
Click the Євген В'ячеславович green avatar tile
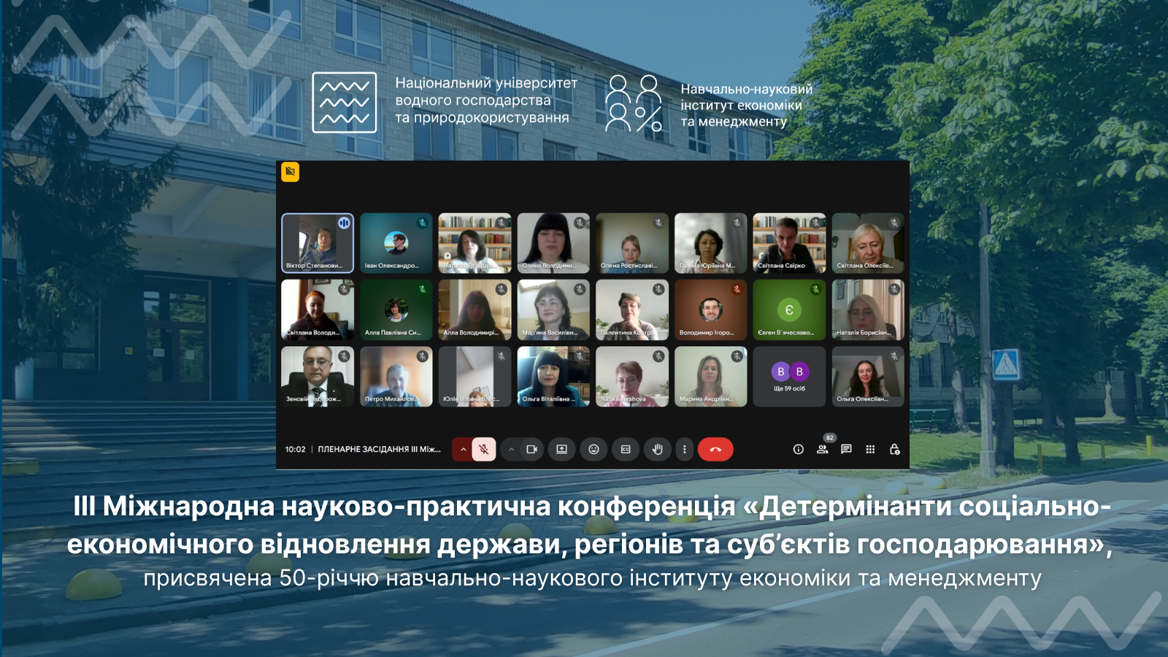point(789,310)
